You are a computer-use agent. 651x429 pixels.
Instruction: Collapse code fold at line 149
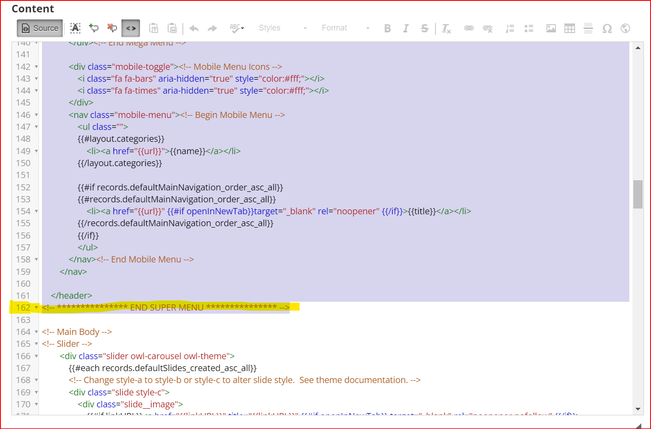[36, 151]
